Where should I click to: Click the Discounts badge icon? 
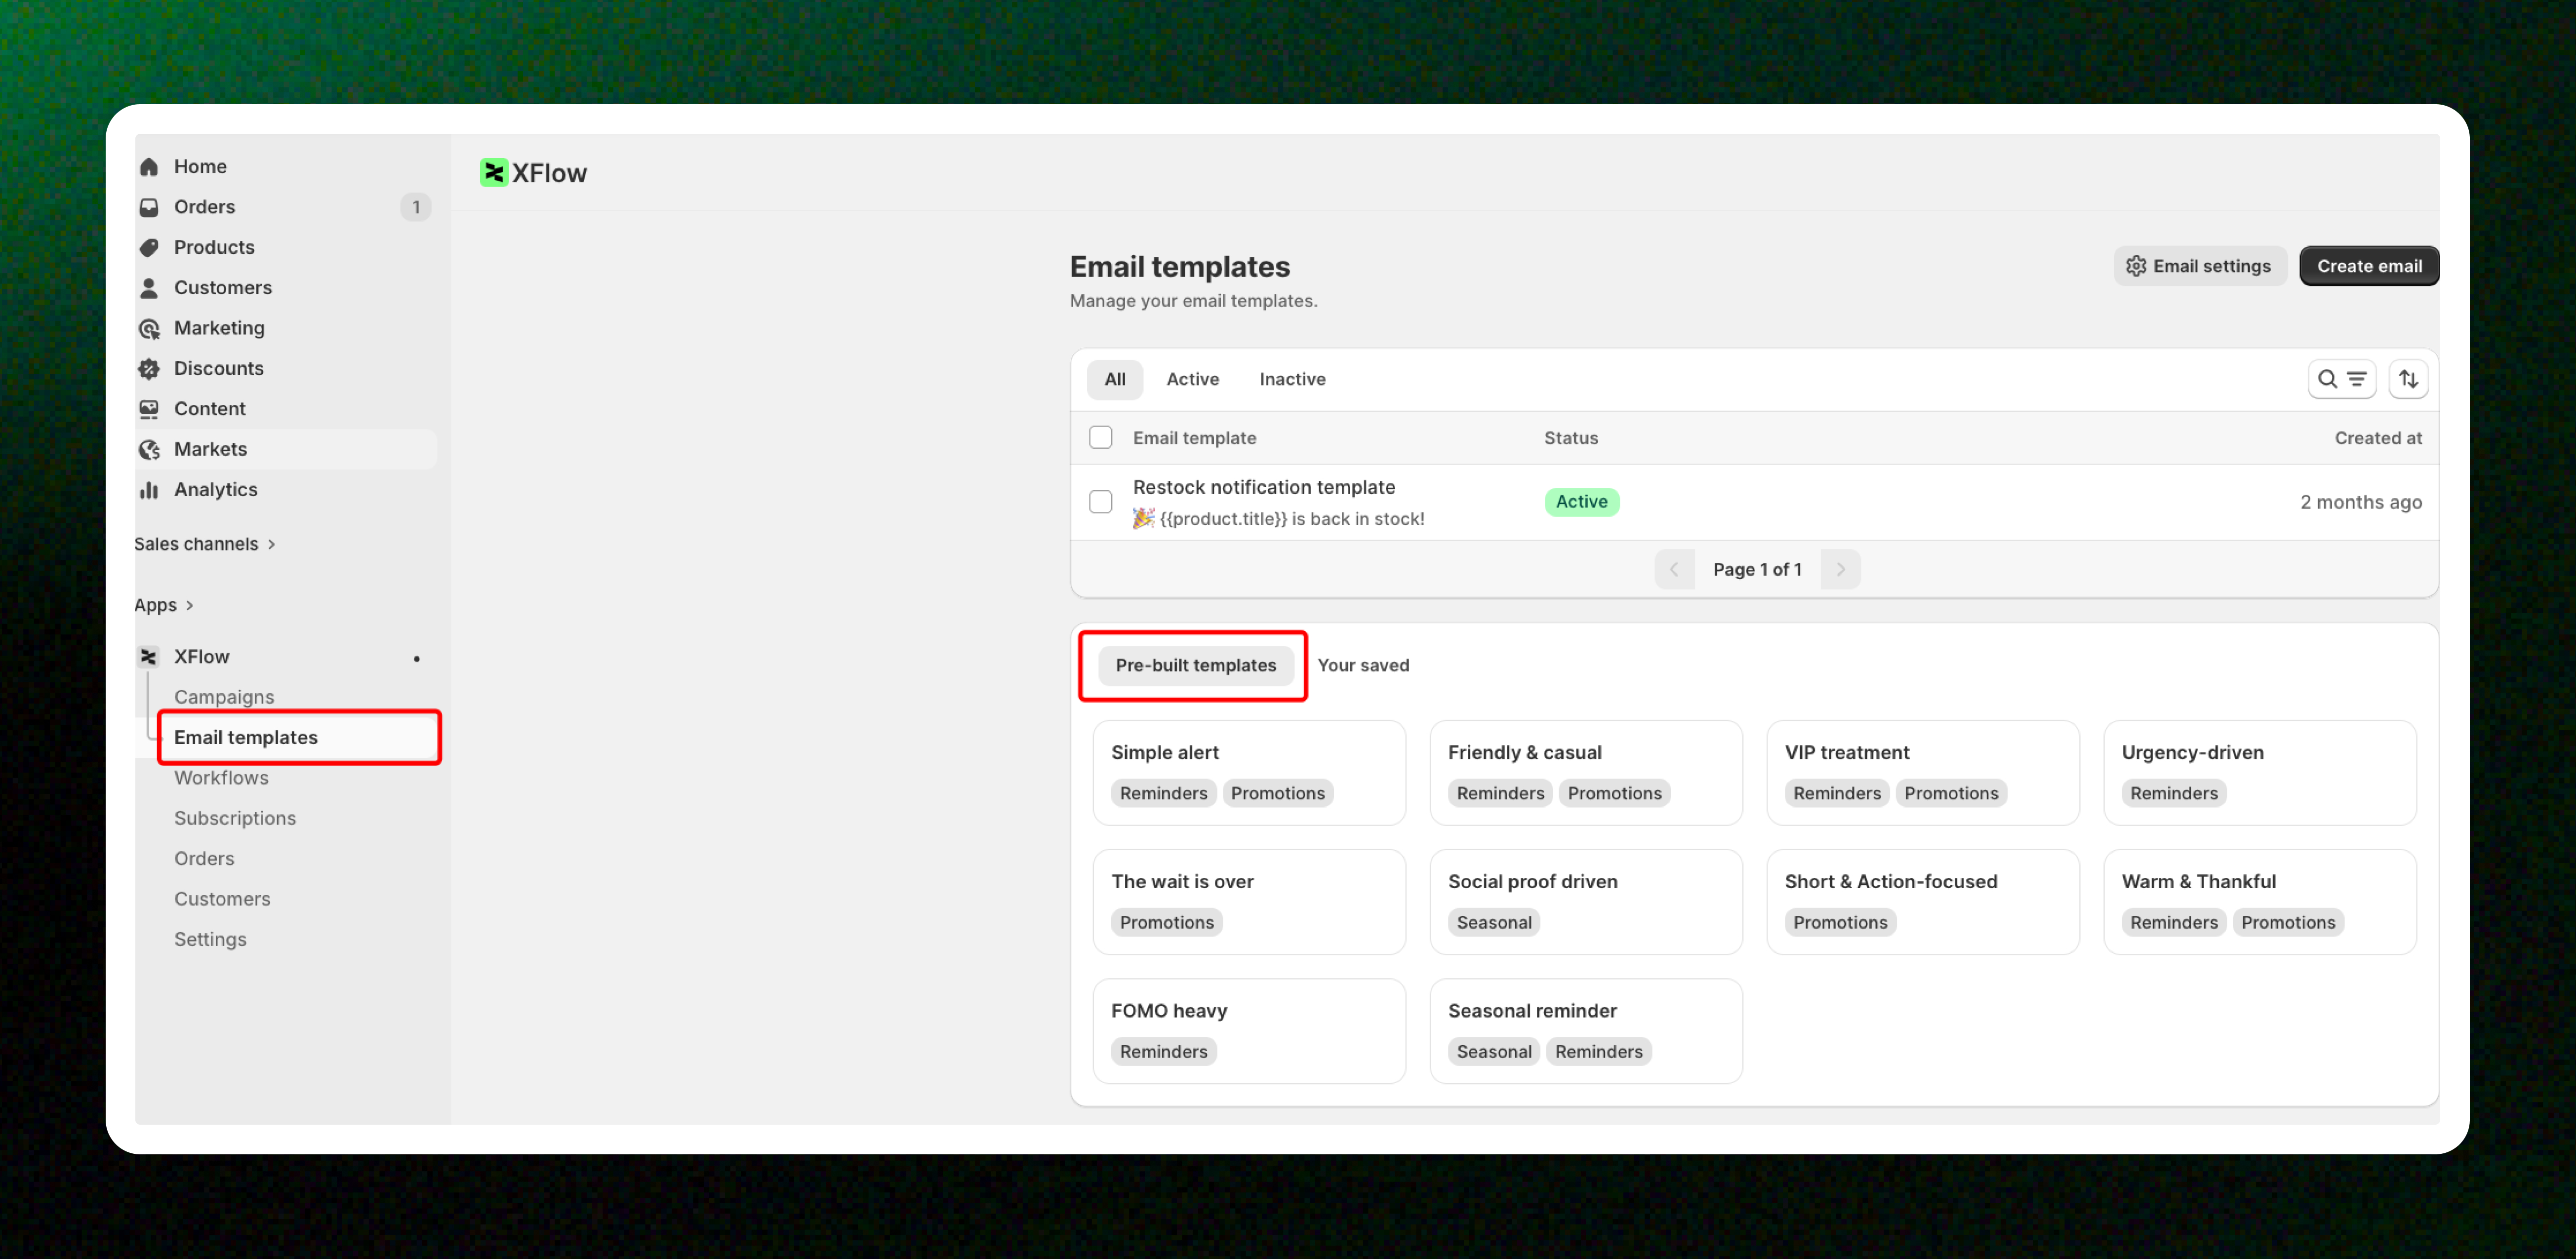149,368
